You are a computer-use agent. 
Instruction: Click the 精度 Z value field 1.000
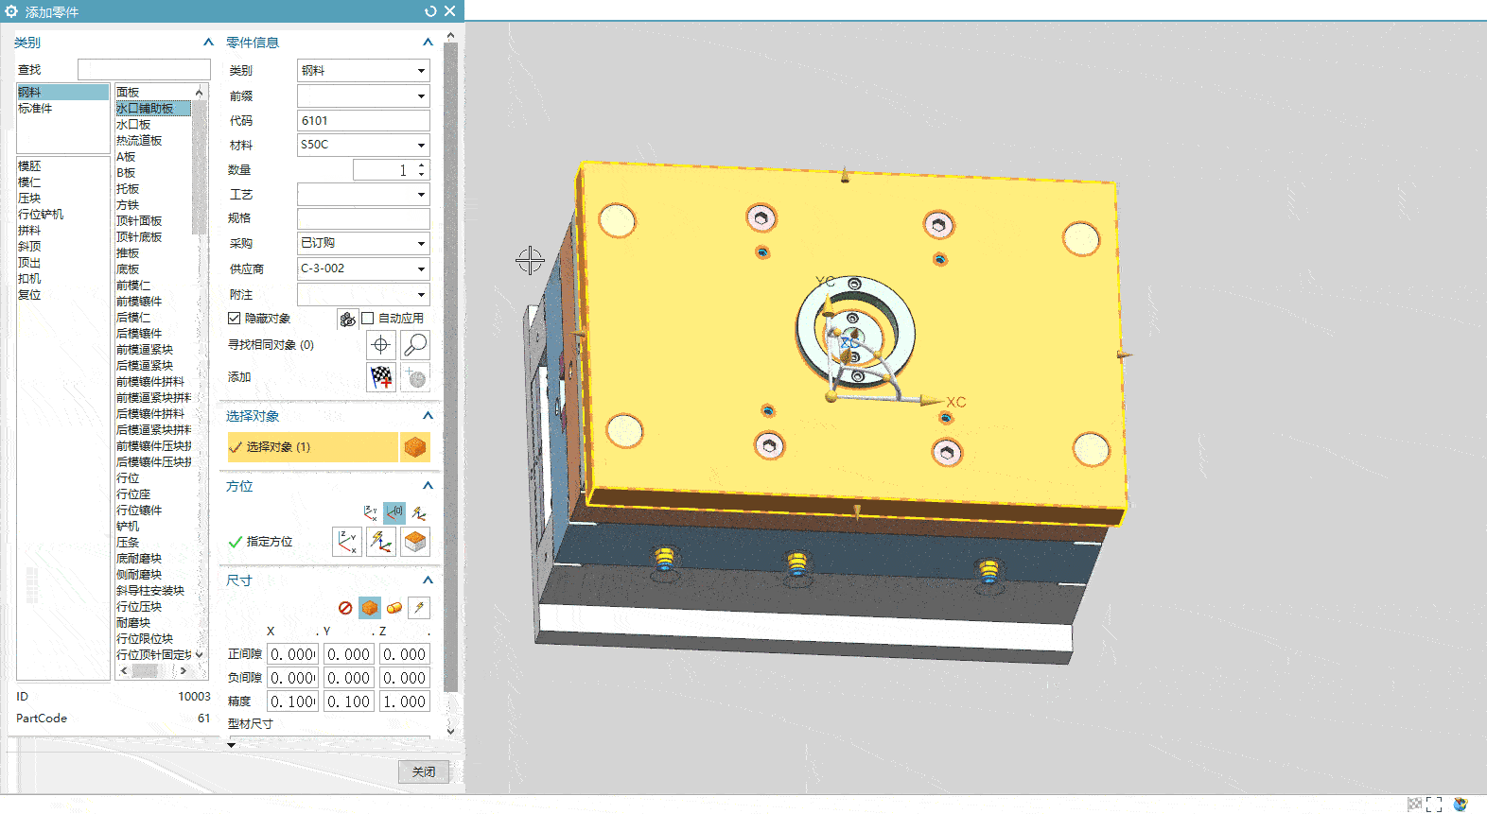pos(404,701)
